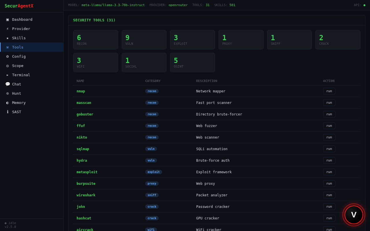Open the Chat section

click(x=32, y=84)
